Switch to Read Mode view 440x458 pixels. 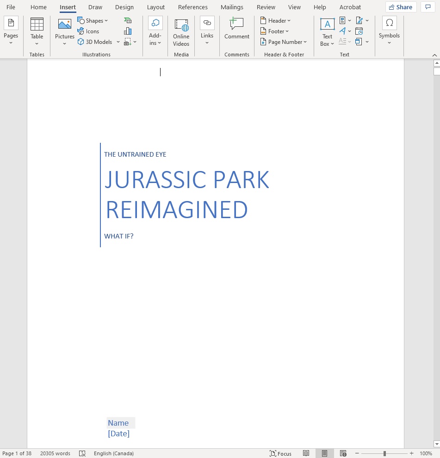[x=306, y=453]
